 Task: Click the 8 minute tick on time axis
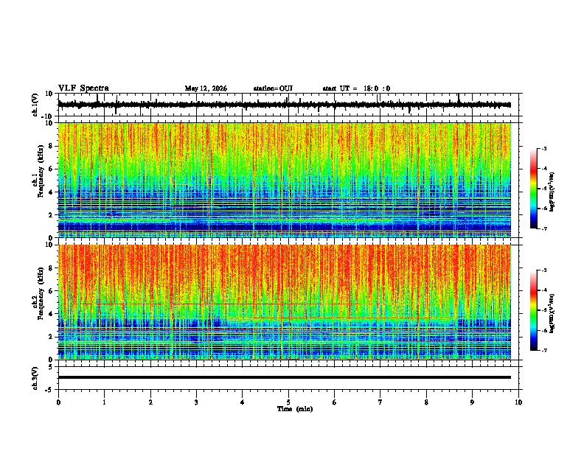(426, 402)
